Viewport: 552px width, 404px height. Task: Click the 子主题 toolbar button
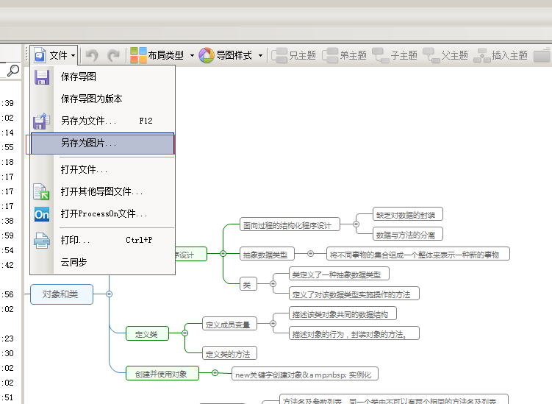click(x=395, y=55)
